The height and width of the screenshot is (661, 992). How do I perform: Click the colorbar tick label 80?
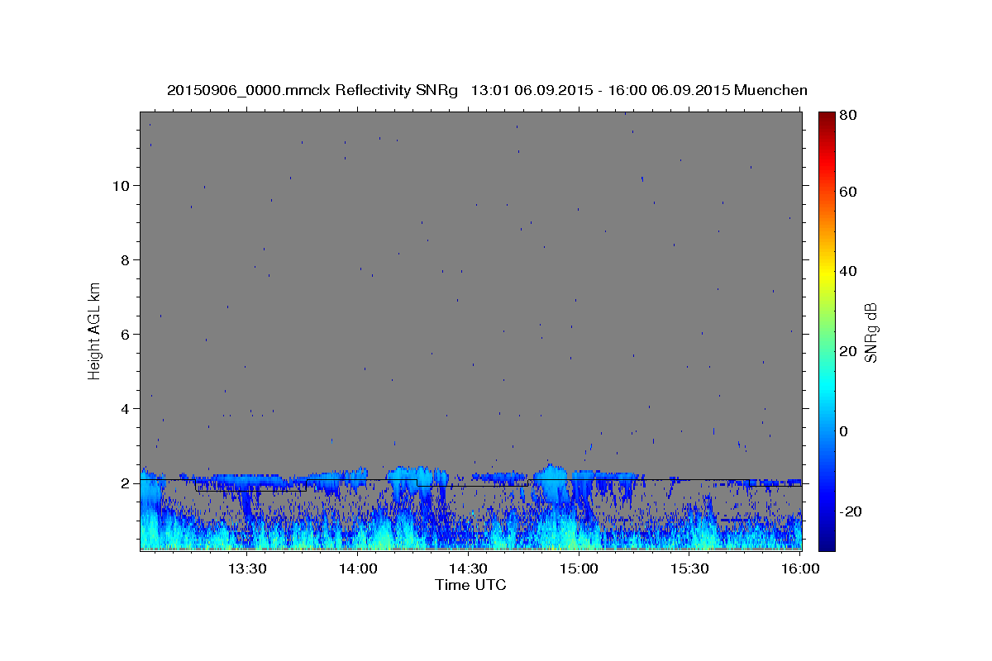(x=847, y=116)
